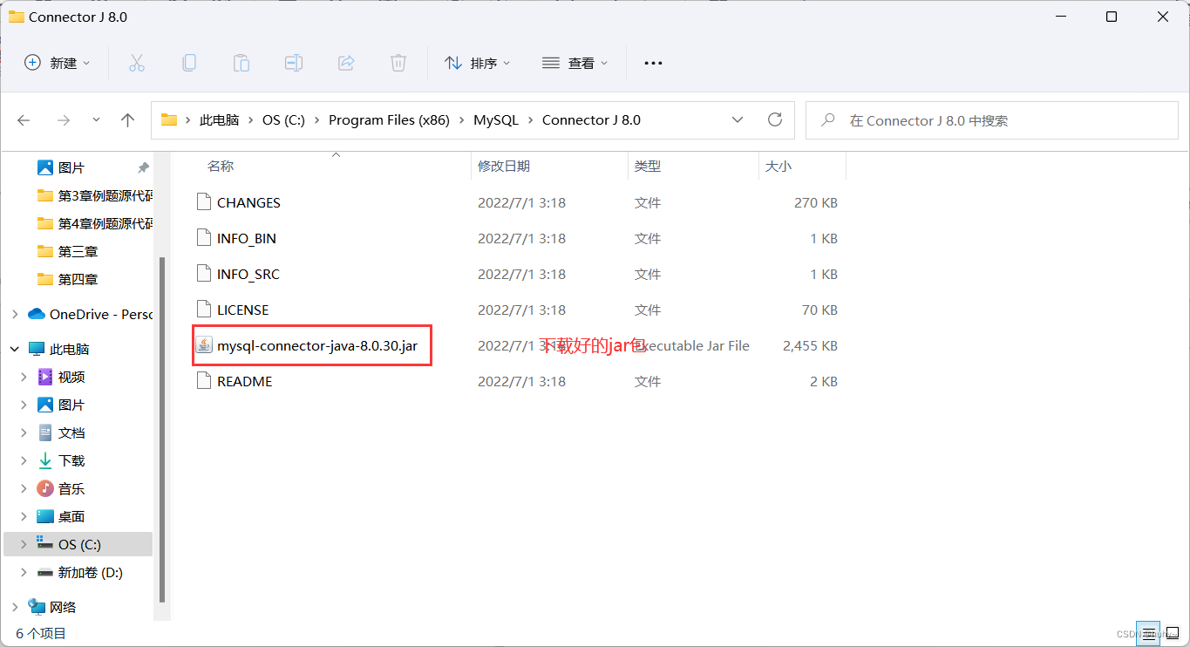Click OS (C:) in address breadcrumb
This screenshot has width=1190, height=647.
point(283,120)
